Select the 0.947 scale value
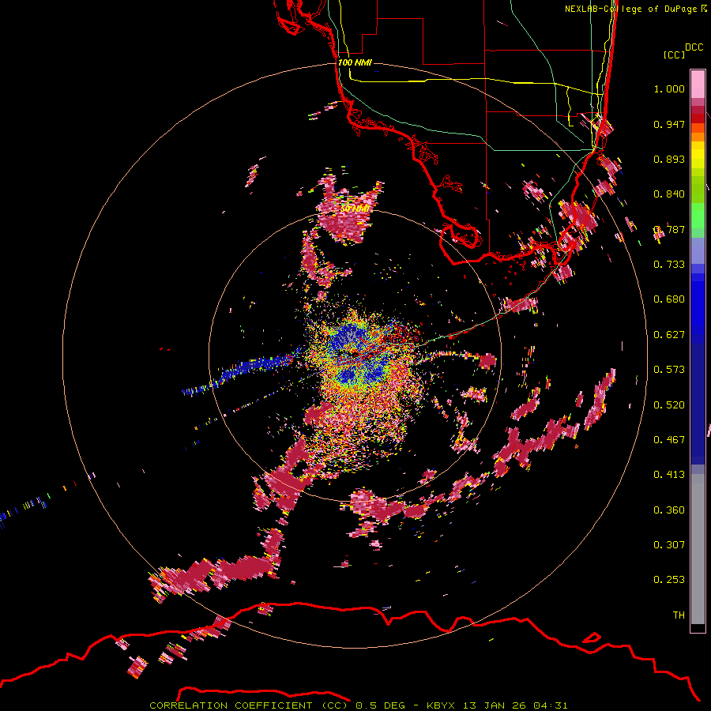 click(x=669, y=124)
